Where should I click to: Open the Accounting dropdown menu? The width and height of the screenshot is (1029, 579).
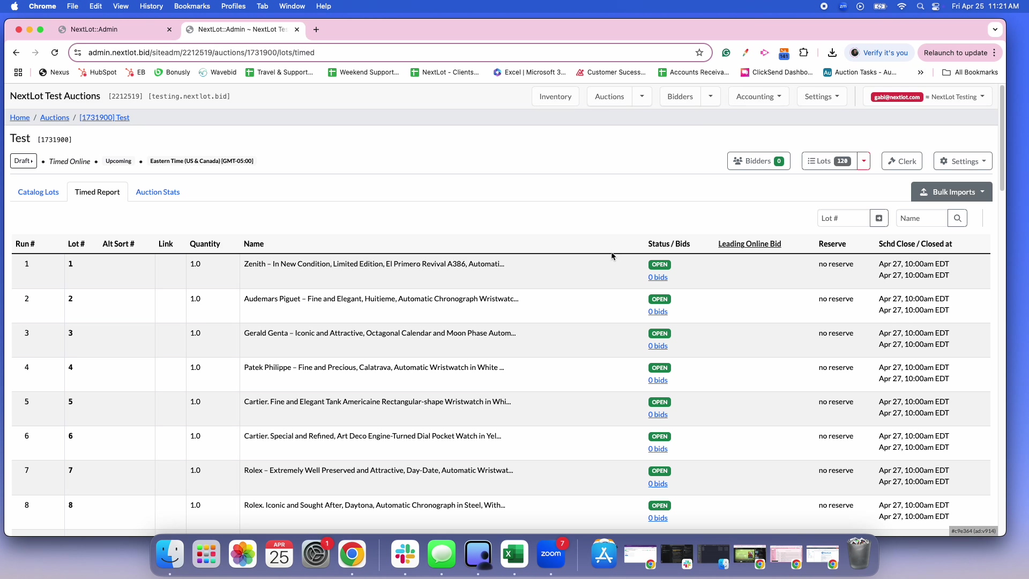tap(758, 96)
